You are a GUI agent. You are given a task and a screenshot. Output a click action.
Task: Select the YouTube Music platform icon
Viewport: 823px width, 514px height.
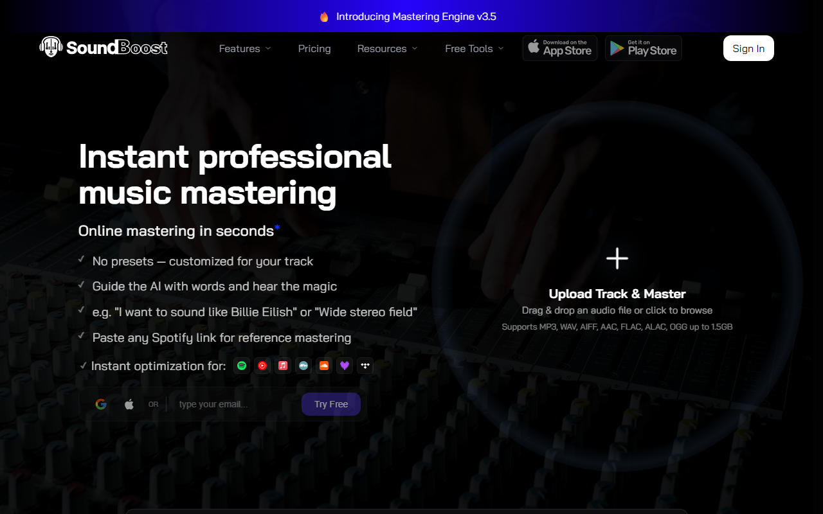coord(262,366)
